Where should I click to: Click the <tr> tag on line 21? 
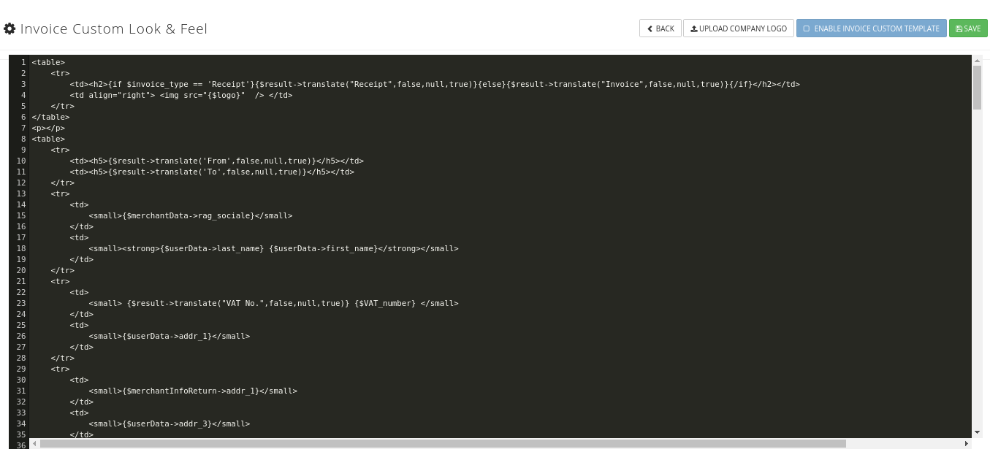(x=60, y=281)
